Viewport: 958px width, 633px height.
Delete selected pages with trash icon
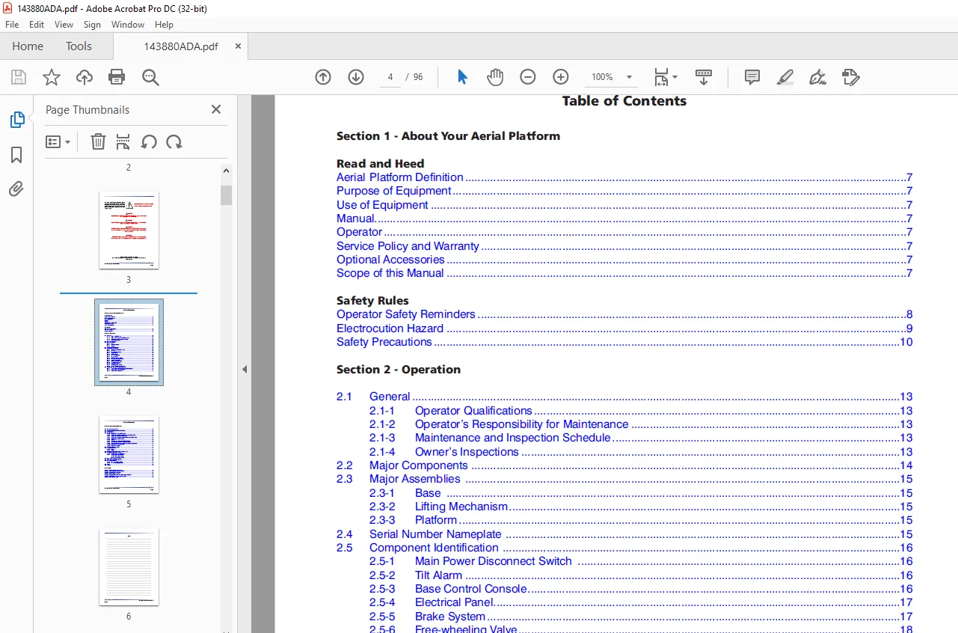click(x=98, y=141)
